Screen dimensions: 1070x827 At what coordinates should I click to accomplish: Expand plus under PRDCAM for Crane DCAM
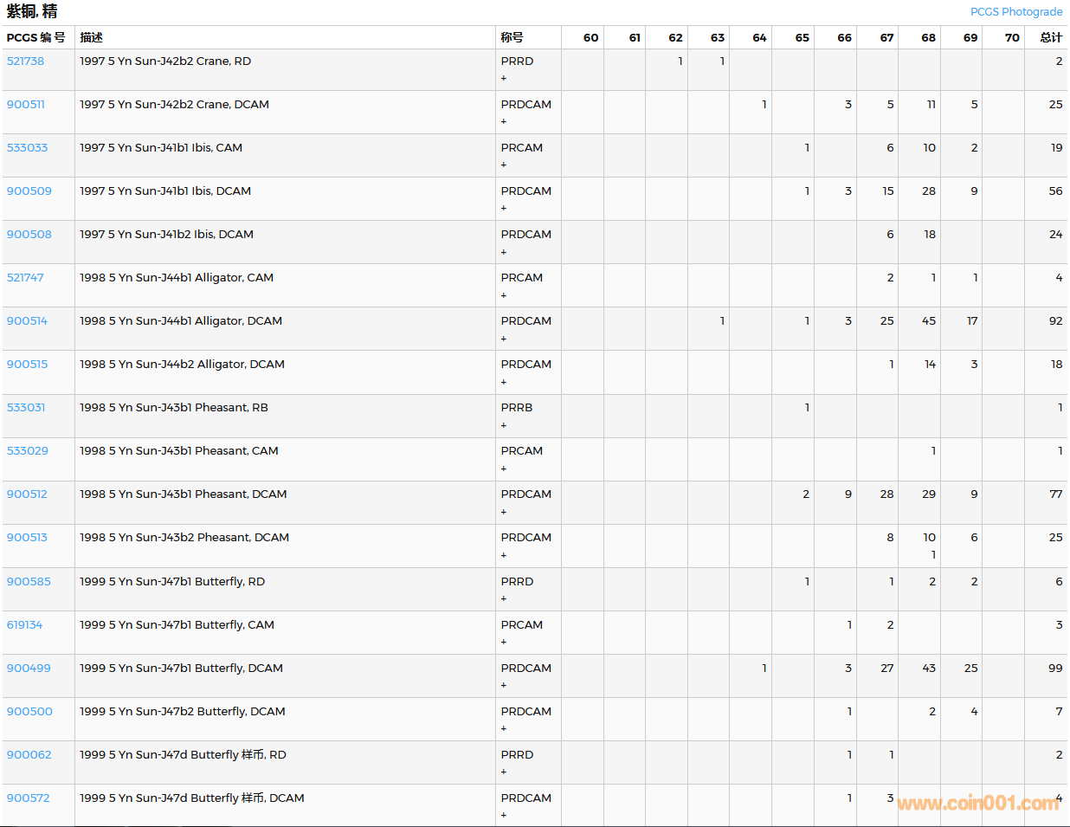point(504,122)
